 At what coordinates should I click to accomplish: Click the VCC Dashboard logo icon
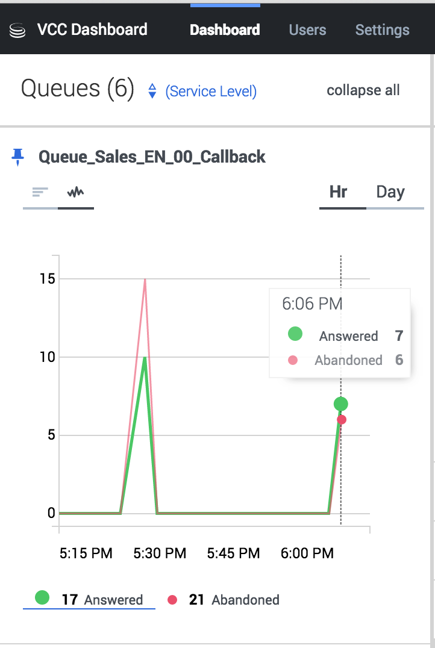pos(17,31)
